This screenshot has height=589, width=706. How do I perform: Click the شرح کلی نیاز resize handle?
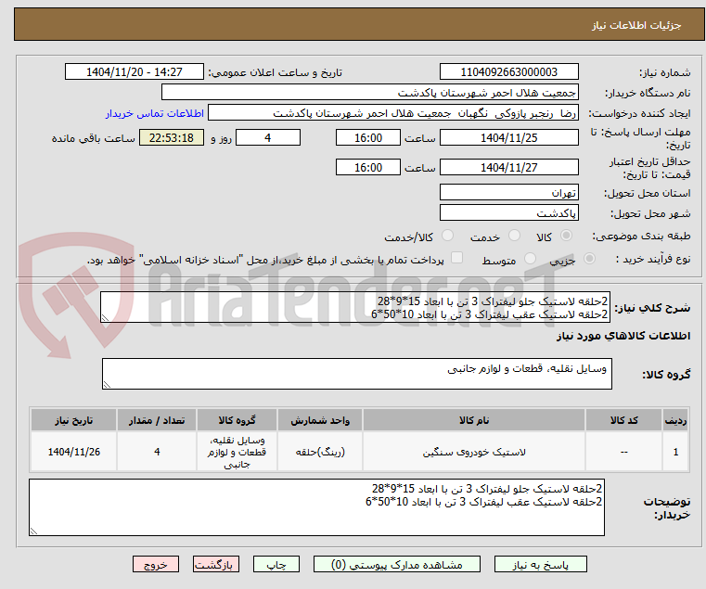click(105, 318)
